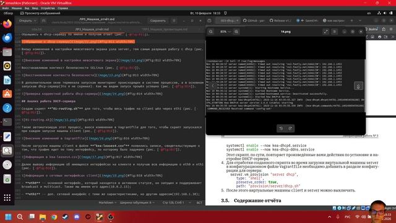Open browser sidebar toggle icon
This screenshot has height=223, width=396.
(x=209, y=20)
